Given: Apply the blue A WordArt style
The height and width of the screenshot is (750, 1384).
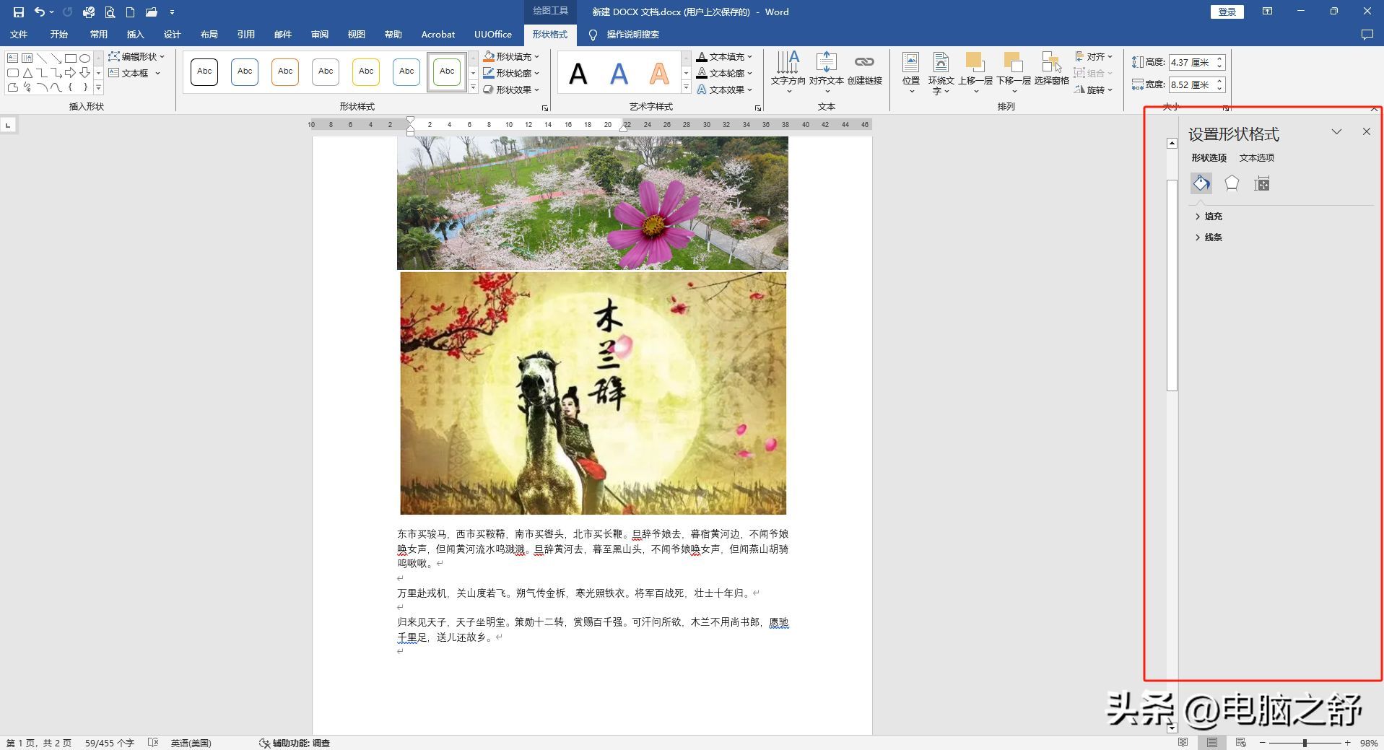Looking at the screenshot, I should click(x=619, y=73).
